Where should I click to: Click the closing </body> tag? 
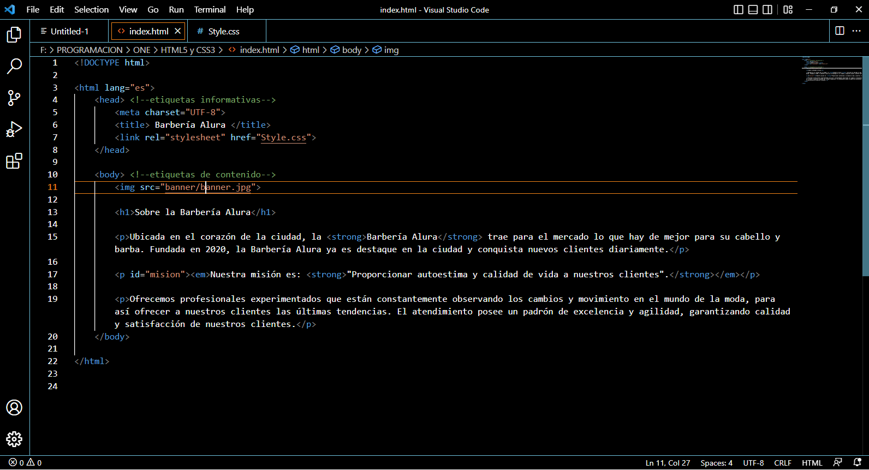pos(112,337)
